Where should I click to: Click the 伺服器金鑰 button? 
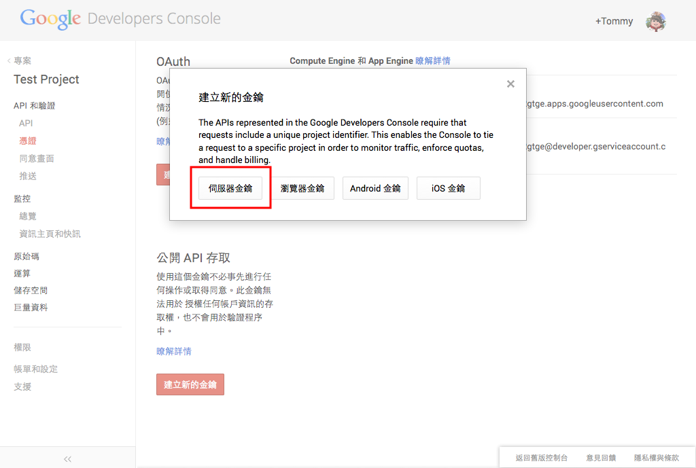point(230,188)
